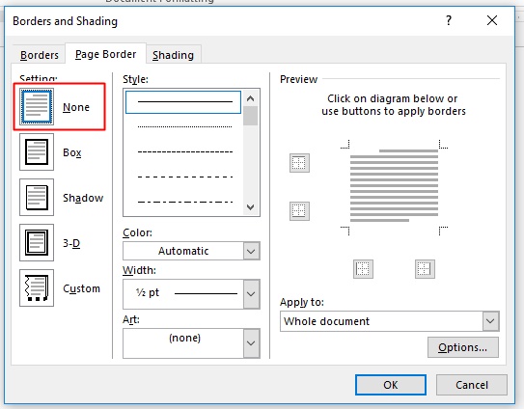Click the Style list scroll down arrow
The height and width of the screenshot is (409, 524).
click(251, 207)
